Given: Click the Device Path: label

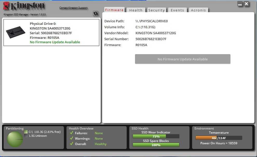Looking at the screenshot, I should [114, 21].
